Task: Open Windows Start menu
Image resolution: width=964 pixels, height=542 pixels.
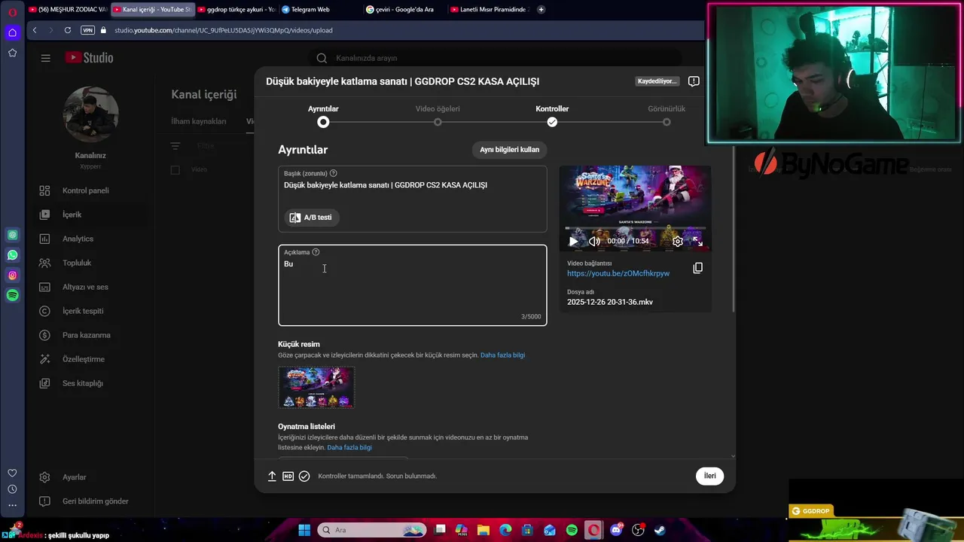Action: [304, 530]
